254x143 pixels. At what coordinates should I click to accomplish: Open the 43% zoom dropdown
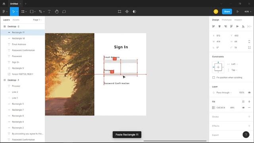point(248,12)
